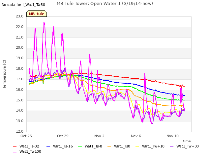
Task: Click the 23.0 y-axis tick label
Action: coord(20,16)
